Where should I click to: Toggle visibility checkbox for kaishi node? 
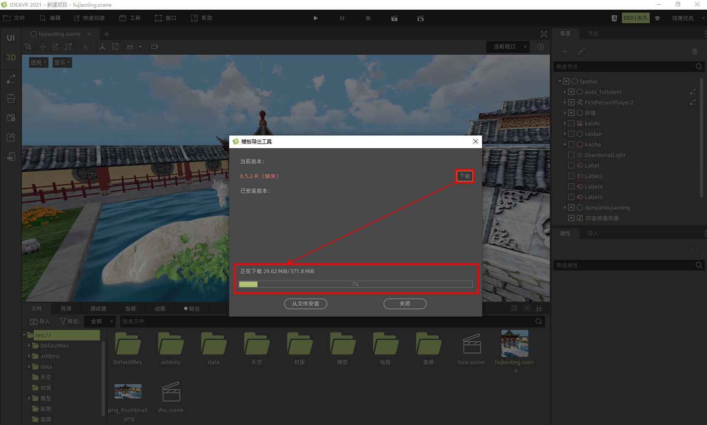click(x=571, y=123)
